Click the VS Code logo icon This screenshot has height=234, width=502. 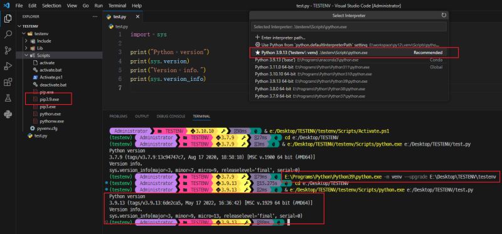(6, 6)
